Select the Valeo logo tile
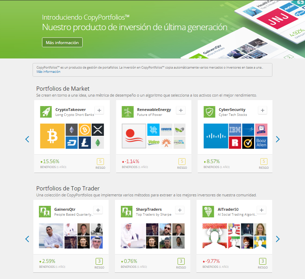This screenshot has width=305, height=279. click(x=153, y=143)
